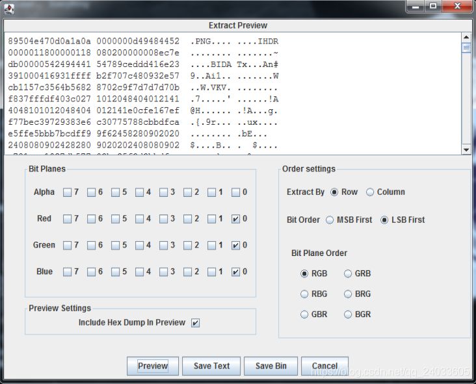
Task: Click hex line starting db00000542494441
Action: point(143,64)
